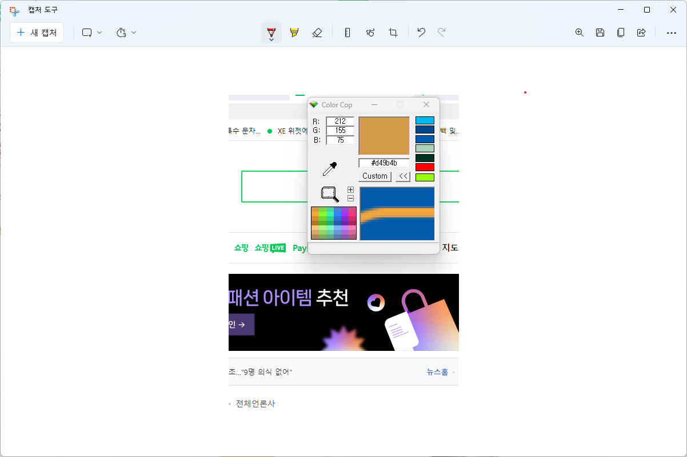Click the magnified pixel view in Color Cop
The width and height of the screenshot is (687, 457).
coord(397,213)
